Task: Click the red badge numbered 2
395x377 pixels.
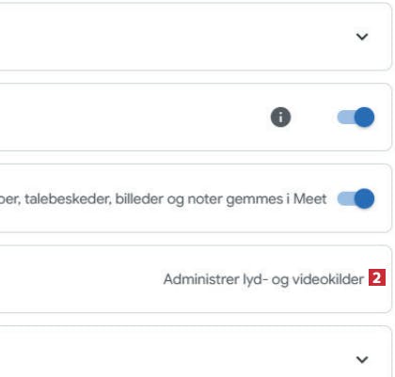Action: point(376,277)
